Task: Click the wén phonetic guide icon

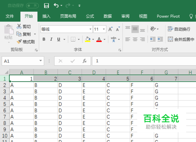Action: tap(113, 39)
